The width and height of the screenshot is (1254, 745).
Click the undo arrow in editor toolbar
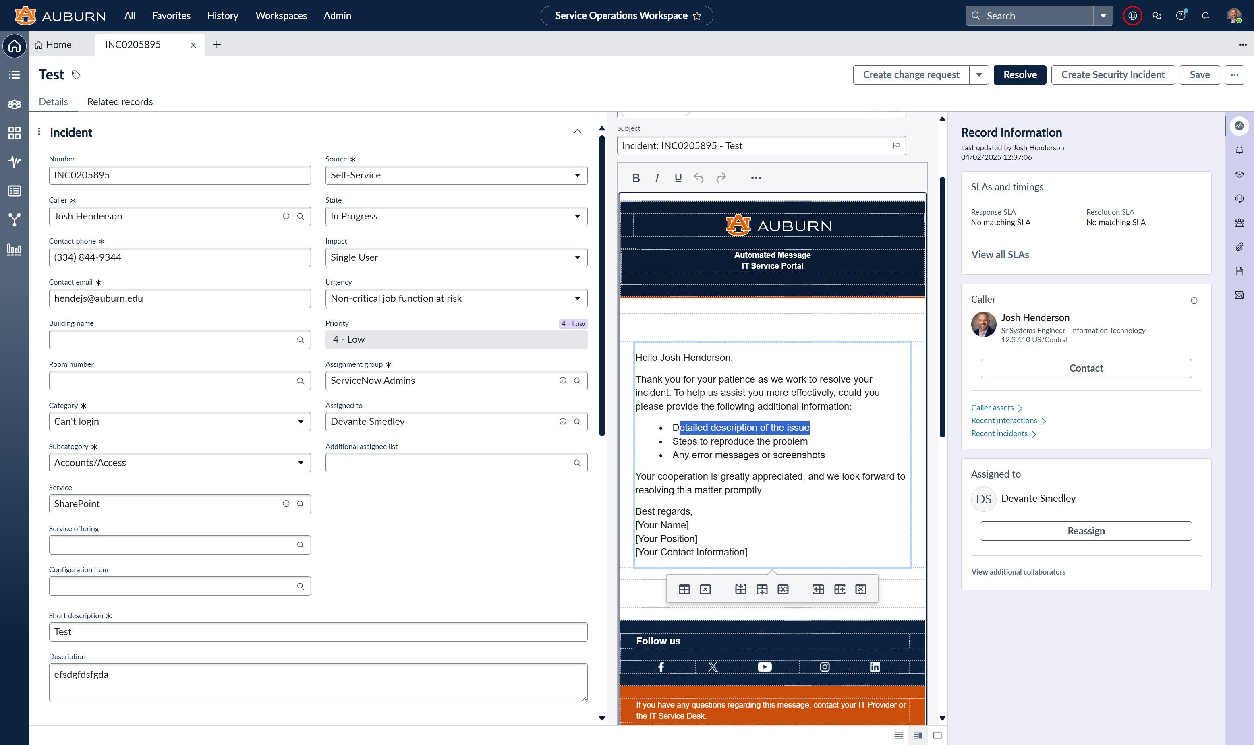(699, 178)
